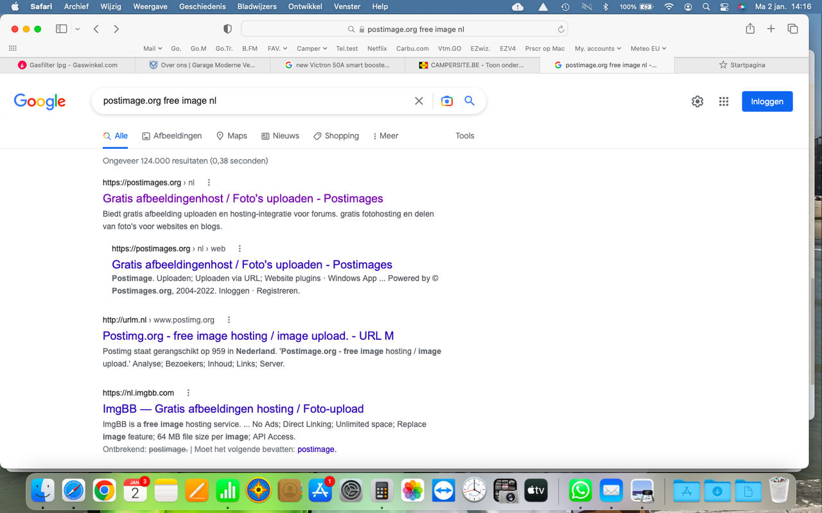Select the Nieuws search filter

click(x=280, y=136)
